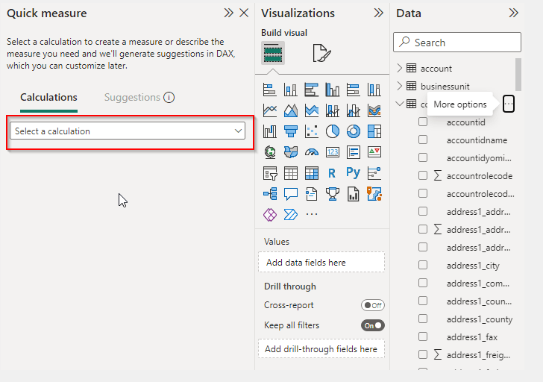
Task: Select the donut chart visual
Action: 354,131
